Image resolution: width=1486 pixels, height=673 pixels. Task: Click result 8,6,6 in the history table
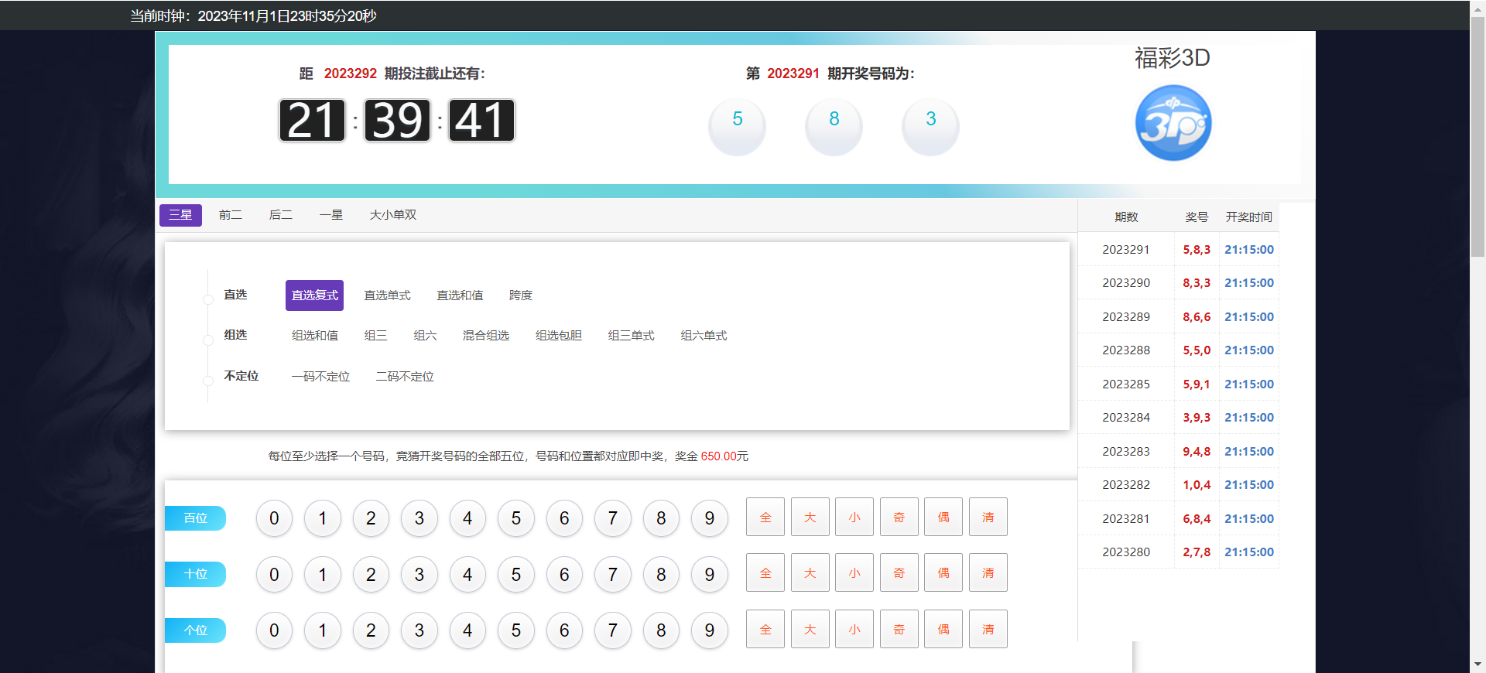tap(1197, 316)
